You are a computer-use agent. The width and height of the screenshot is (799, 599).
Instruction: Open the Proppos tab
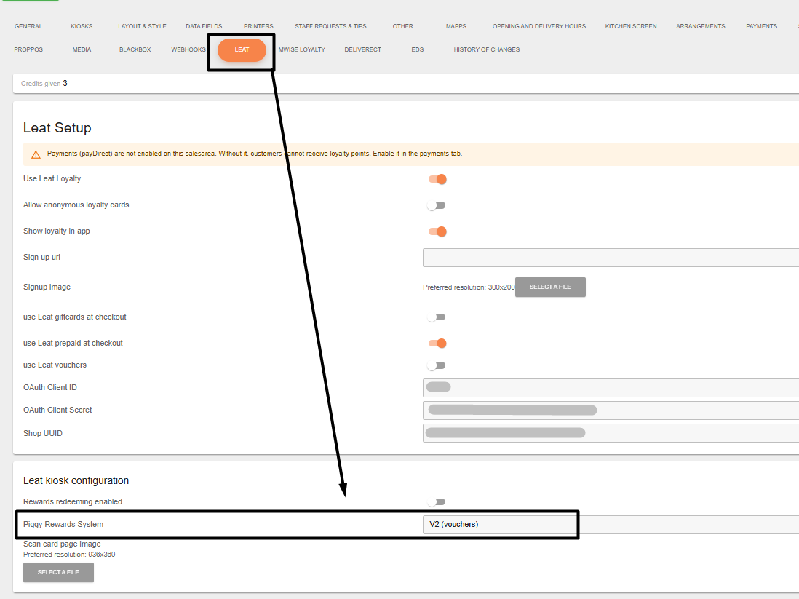tap(28, 49)
